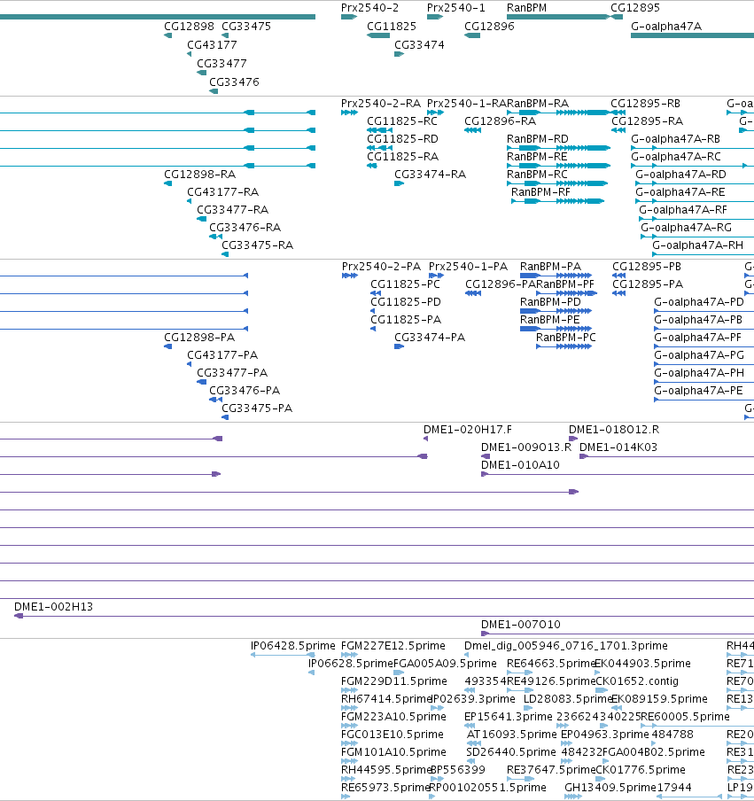The height and width of the screenshot is (801, 754).
Task: Select the CG11825 gene arrow glyph
Action: [x=378, y=35]
